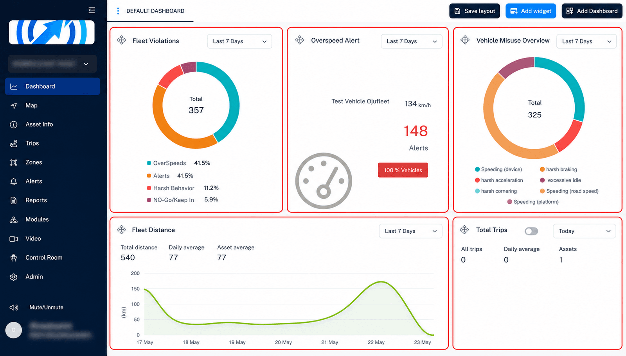Click the speedometer gauge icon in Overspeed Alert
The image size is (626, 356).
(x=324, y=181)
